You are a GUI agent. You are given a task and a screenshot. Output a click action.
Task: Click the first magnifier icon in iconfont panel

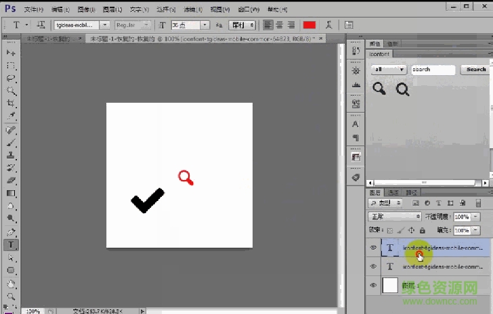pos(379,88)
